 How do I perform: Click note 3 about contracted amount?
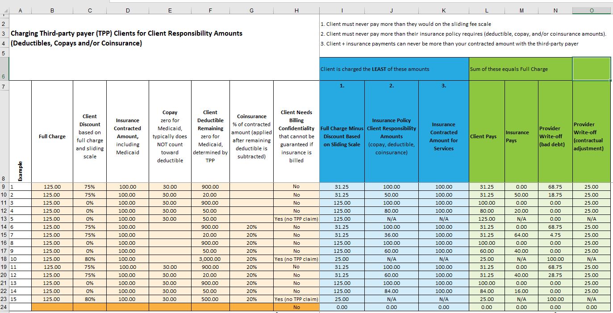(x=450, y=44)
